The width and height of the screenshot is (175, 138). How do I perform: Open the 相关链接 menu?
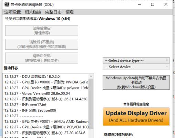pyautogui.click(x=33, y=12)
